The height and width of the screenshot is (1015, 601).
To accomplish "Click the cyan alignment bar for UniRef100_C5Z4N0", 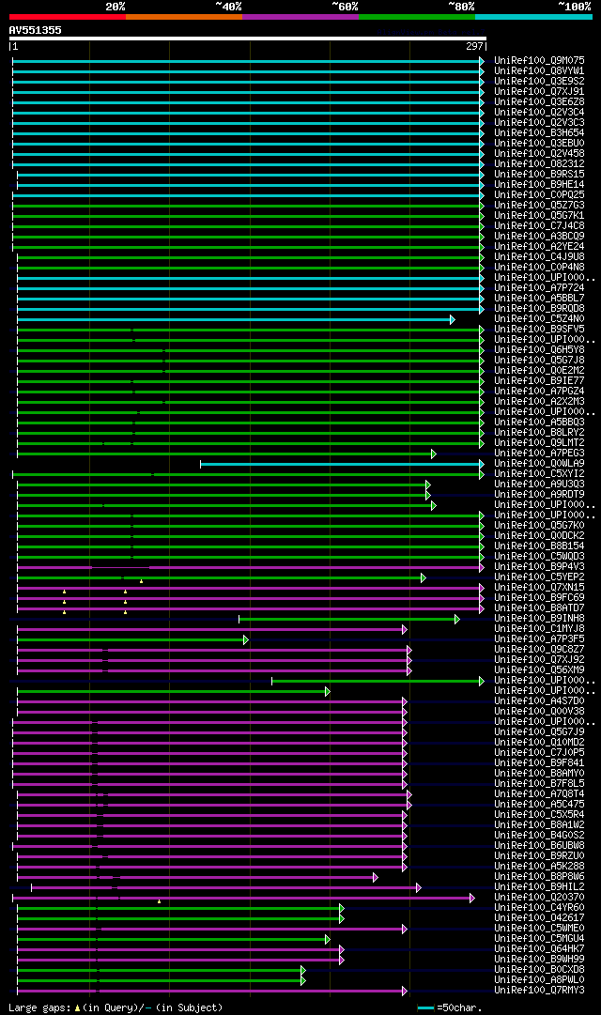I will pyautogui.click(x=236, y=320).
